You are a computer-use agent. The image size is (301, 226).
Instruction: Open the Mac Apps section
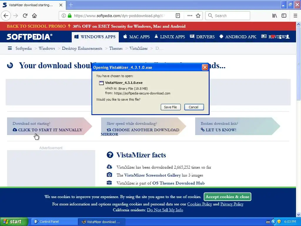[136, 37]
